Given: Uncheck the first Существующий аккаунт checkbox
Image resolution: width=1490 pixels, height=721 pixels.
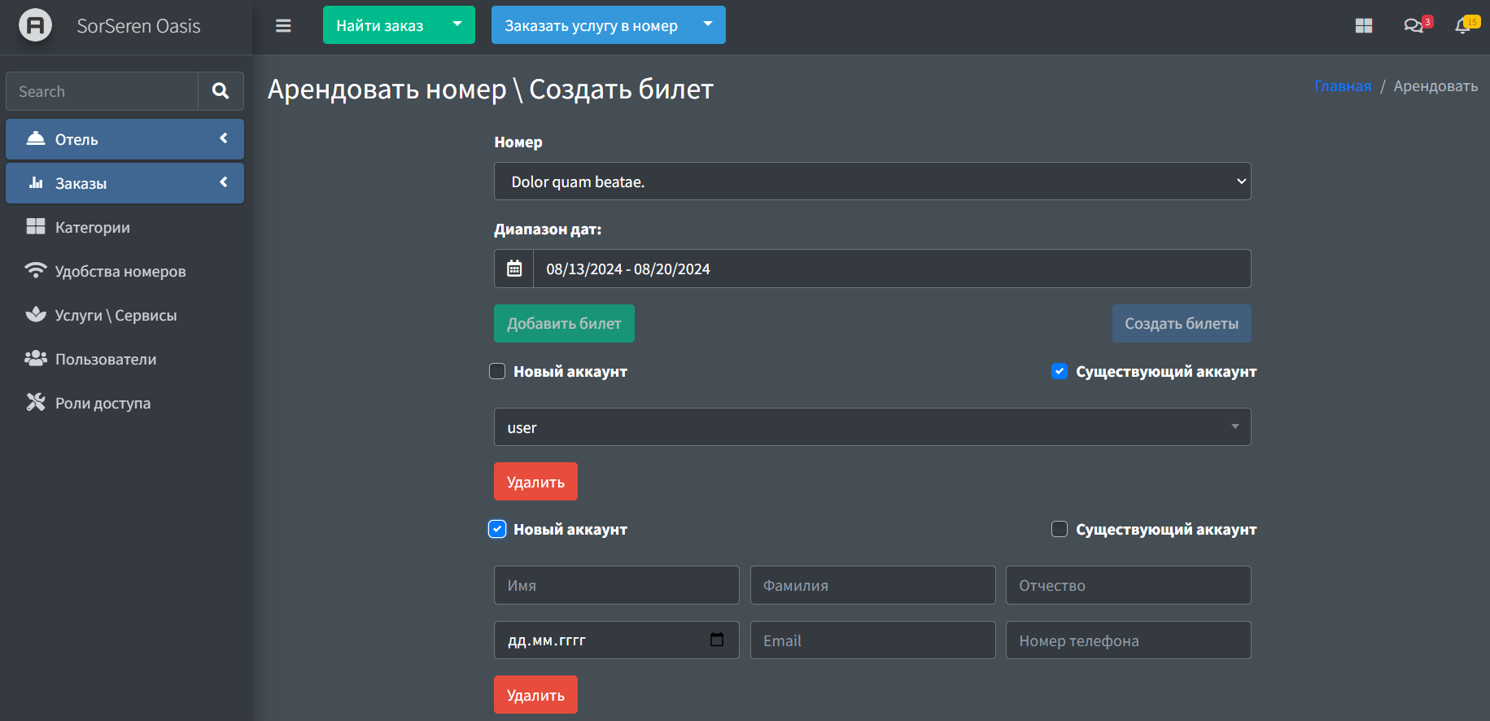Looking at the screenshot, I should pos(1060,371).
